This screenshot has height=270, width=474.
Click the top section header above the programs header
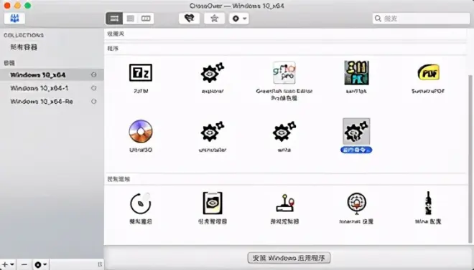point(285,34)
